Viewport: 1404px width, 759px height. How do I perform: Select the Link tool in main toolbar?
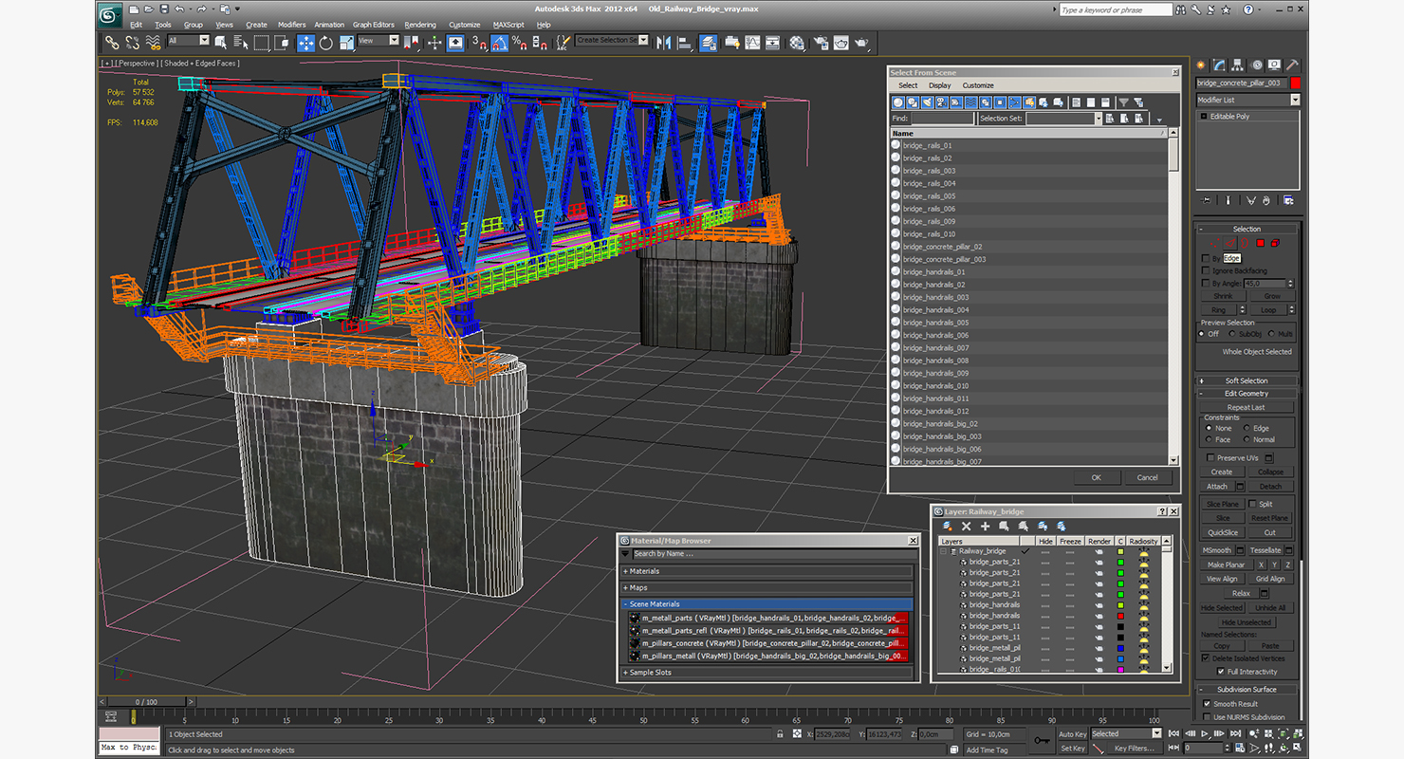(112, 43)
